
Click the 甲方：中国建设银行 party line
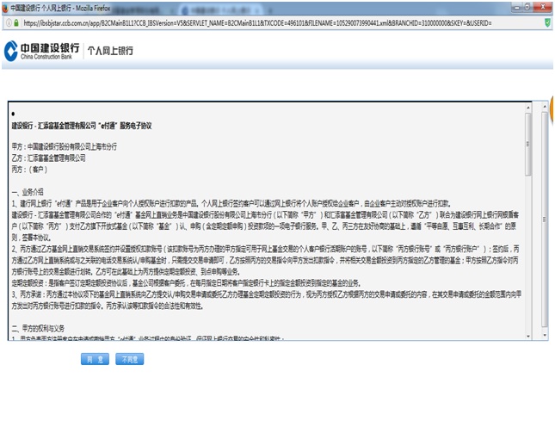(64, 147)
